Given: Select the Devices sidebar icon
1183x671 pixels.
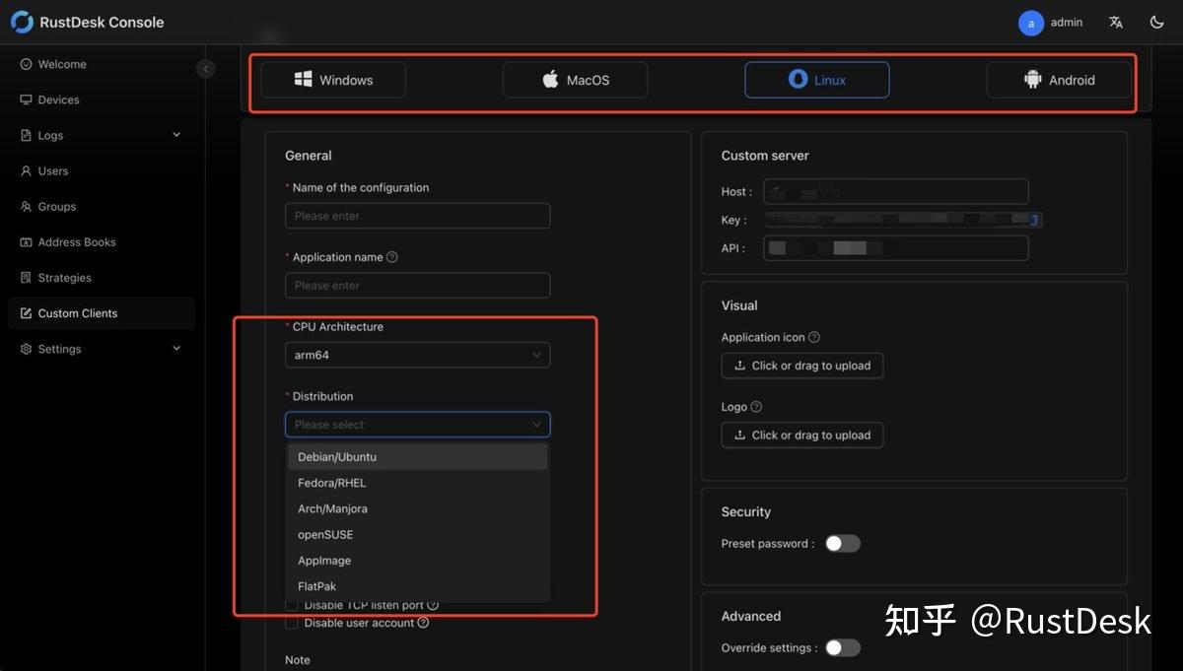Looking at the screenshot, I should click(x=25, y=99).
